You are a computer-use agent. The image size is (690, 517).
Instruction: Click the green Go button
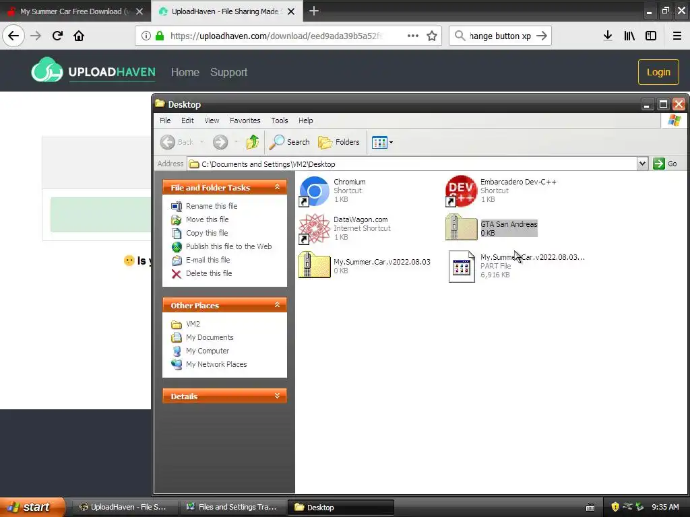pyautogui.click(x=665, y=164)
